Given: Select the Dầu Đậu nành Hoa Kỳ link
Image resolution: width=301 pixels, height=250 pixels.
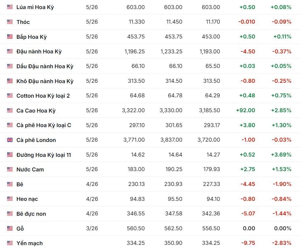Looking at the screenshot, I should (45, 66).
